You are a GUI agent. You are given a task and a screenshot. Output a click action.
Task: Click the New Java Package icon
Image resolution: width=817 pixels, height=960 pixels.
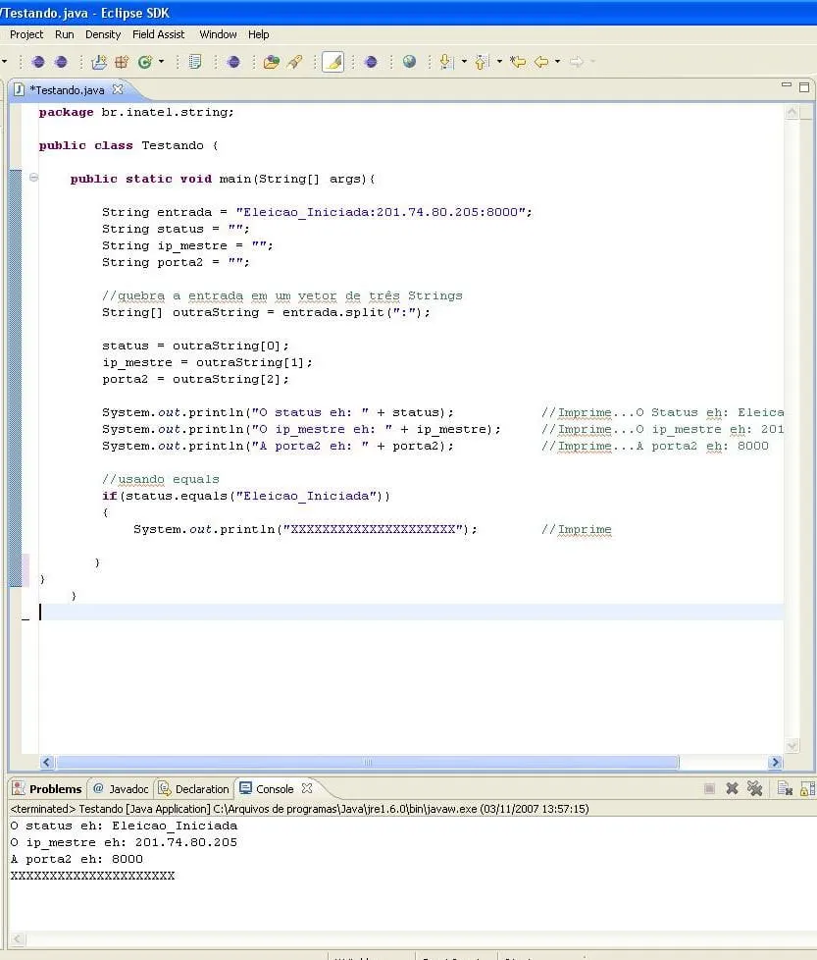click(x=122, y=62)
